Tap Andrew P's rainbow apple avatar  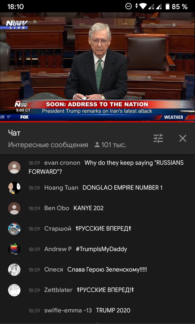pyautogui.click(x=14, y=249)
